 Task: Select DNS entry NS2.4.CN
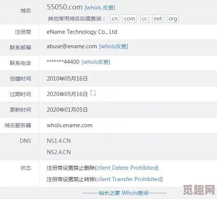[59, 152]
